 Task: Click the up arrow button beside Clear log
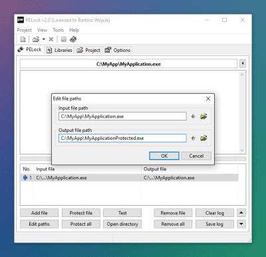(x=241, y=213)
